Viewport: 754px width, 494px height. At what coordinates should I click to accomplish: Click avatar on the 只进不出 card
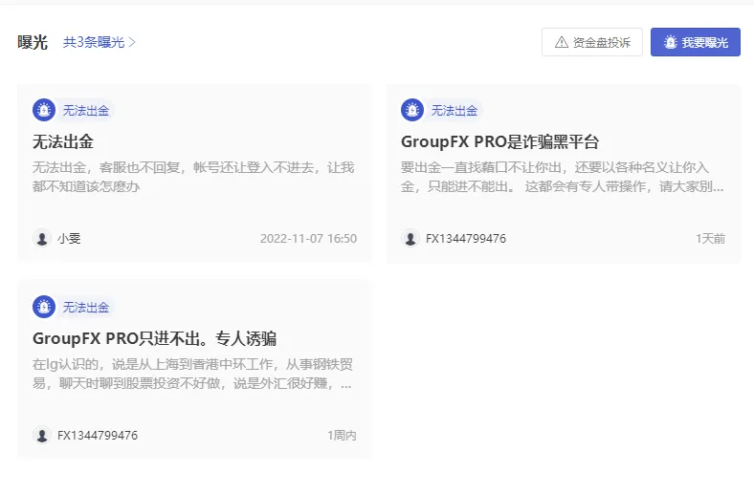[x=42, y=435]
